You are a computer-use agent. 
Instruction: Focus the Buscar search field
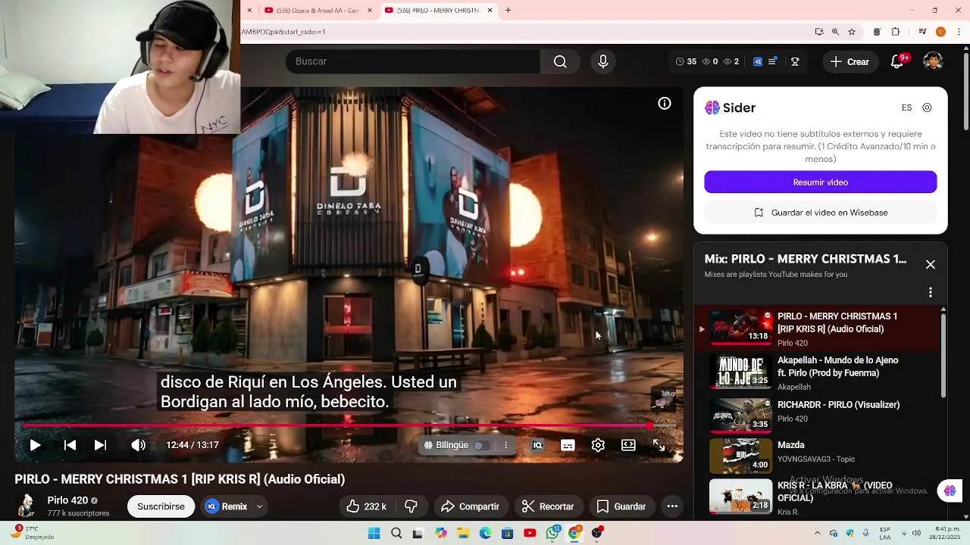tap(413, 61)
